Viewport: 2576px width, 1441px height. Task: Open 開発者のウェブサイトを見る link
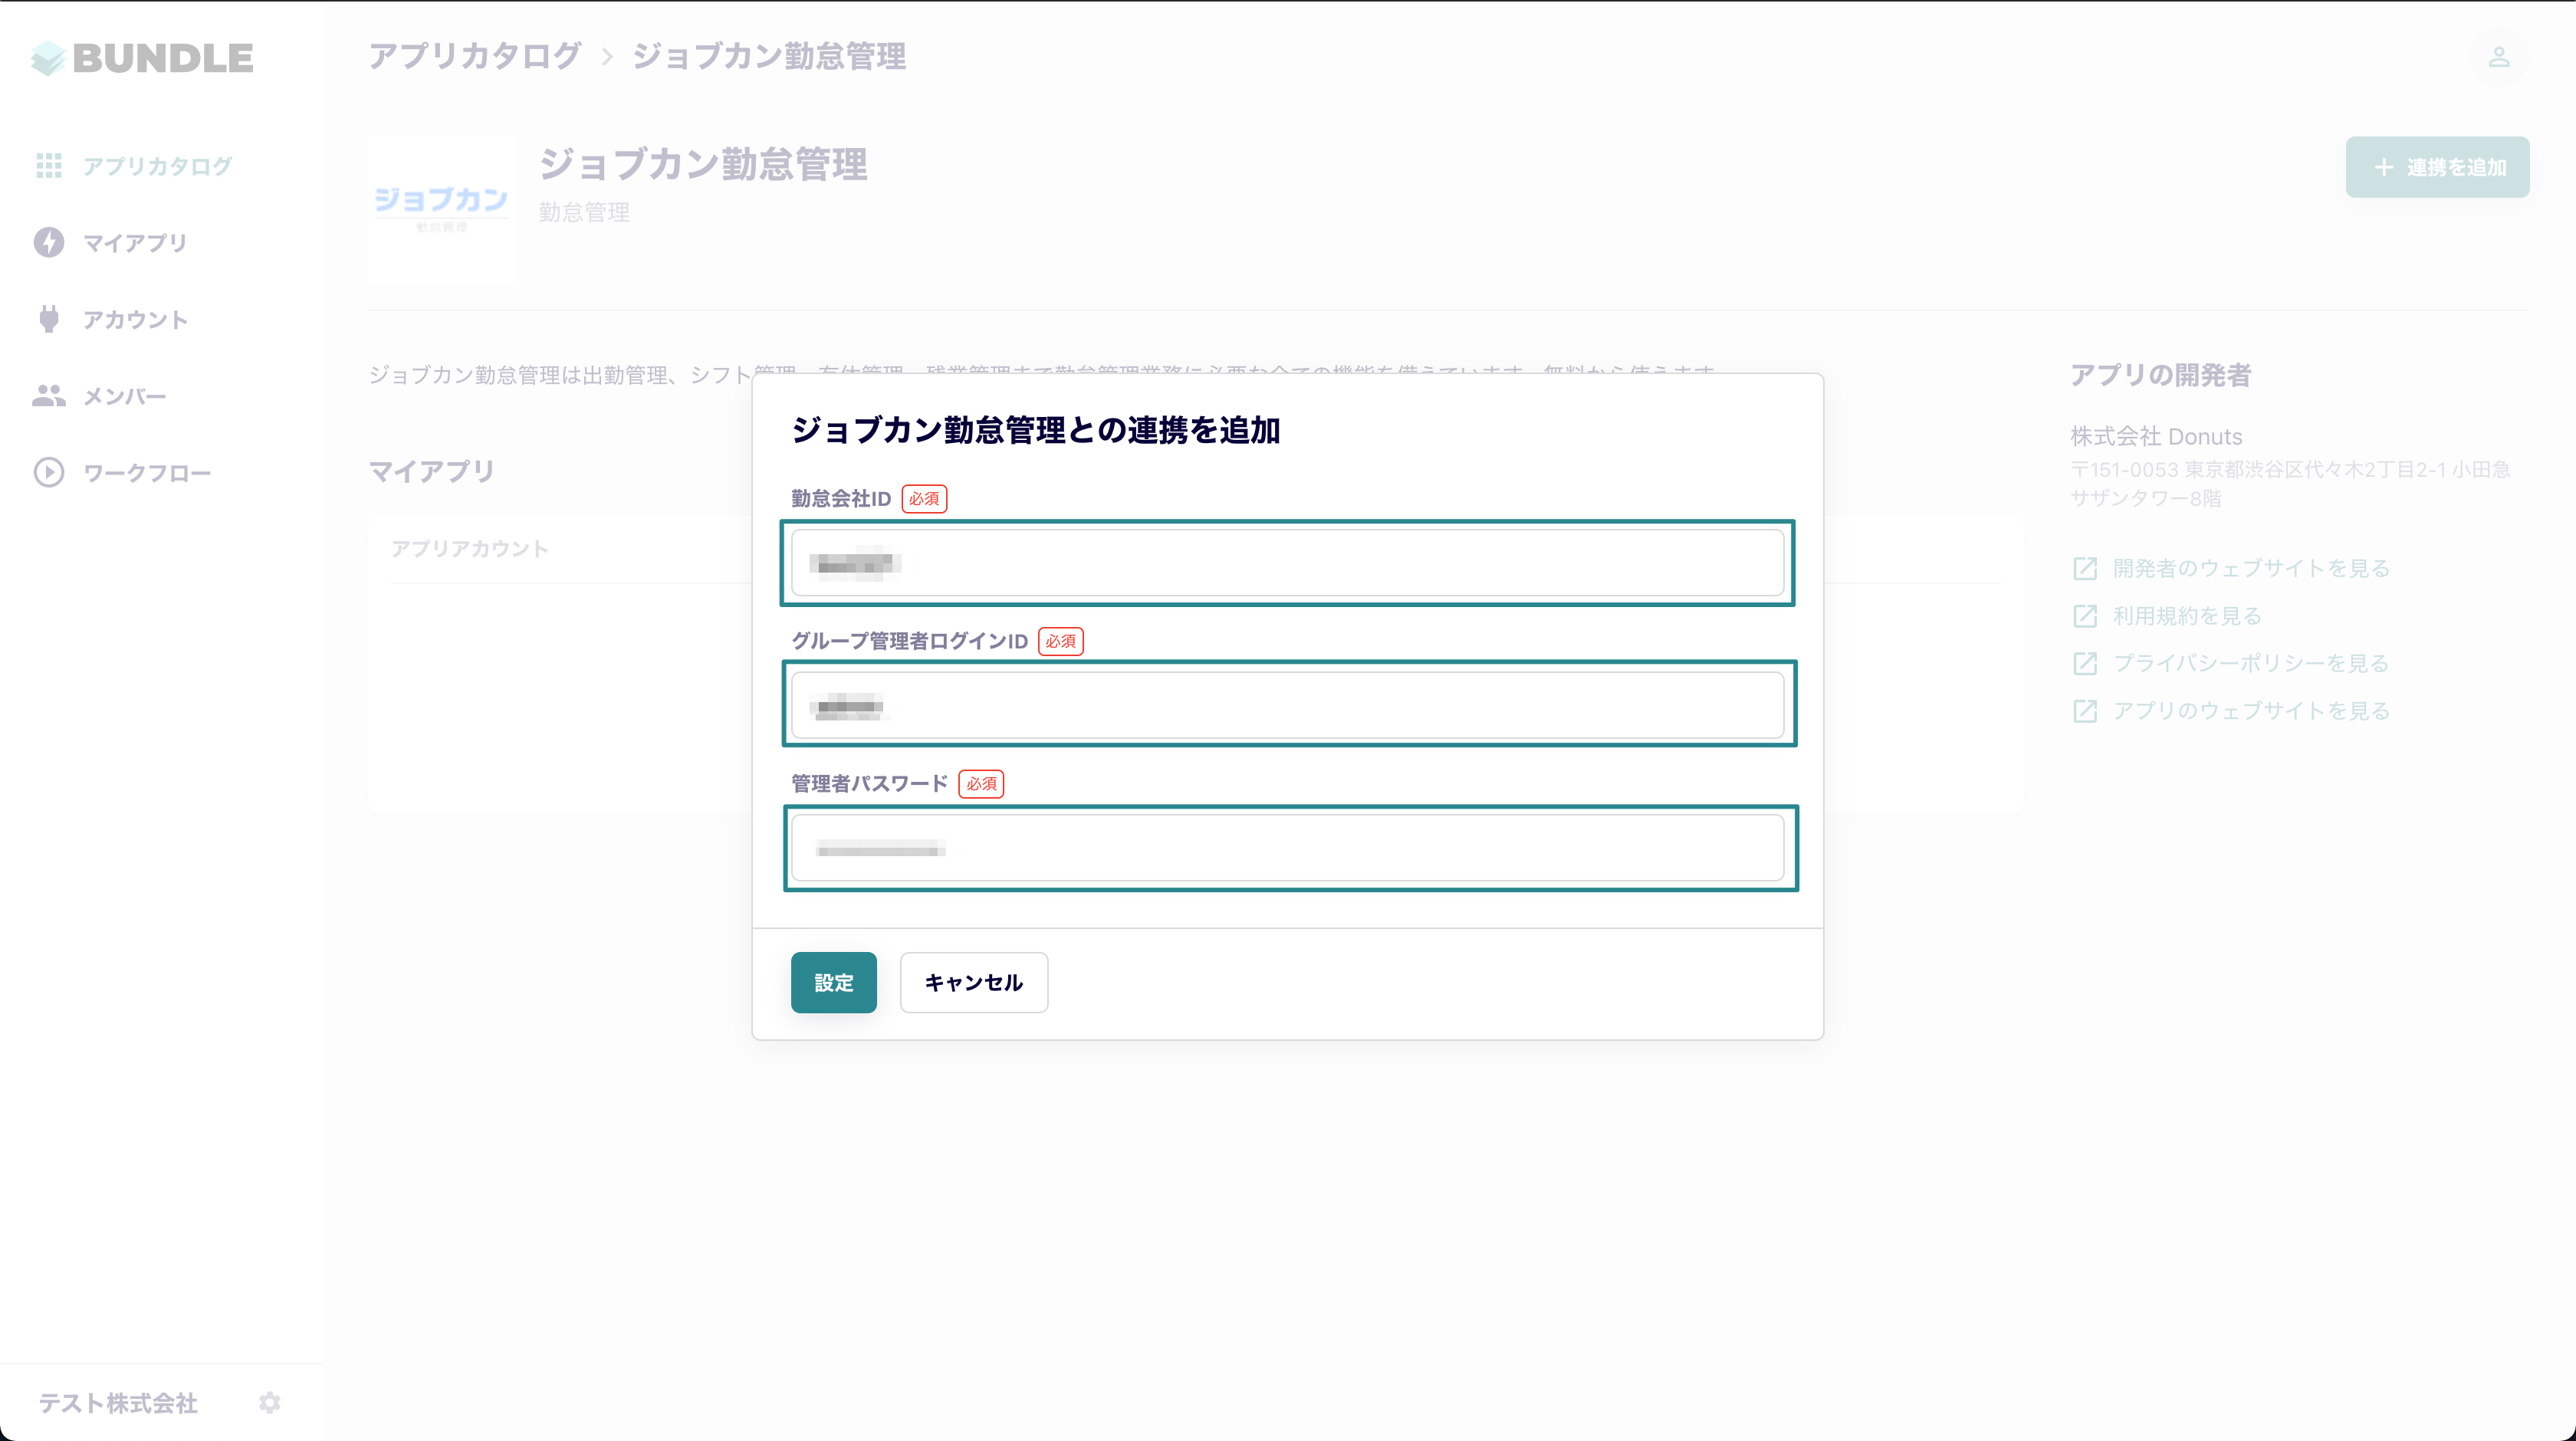point(2251,568)
